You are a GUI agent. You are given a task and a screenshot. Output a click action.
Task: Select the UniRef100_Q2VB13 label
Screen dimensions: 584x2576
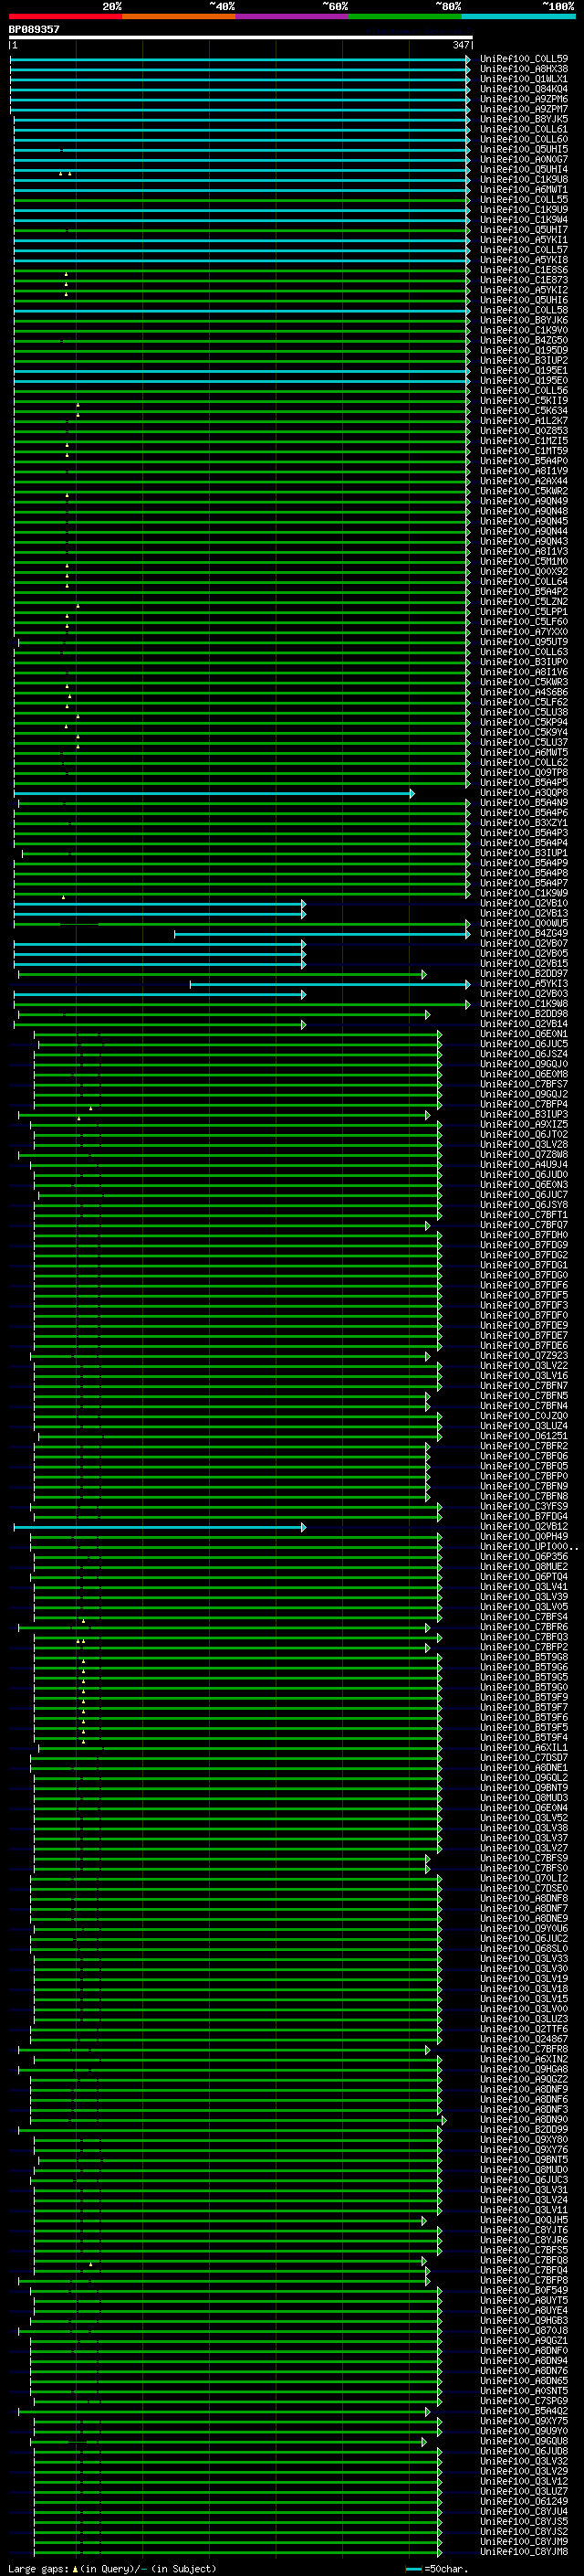523,913
